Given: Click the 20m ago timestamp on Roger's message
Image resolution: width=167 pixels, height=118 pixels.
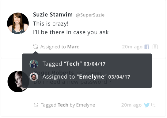Looking at the screenshot, I should (131, 105).
